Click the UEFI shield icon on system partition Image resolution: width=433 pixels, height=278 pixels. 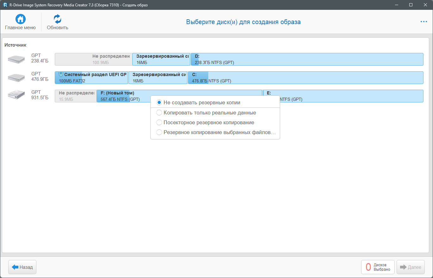tap(61, 75)
